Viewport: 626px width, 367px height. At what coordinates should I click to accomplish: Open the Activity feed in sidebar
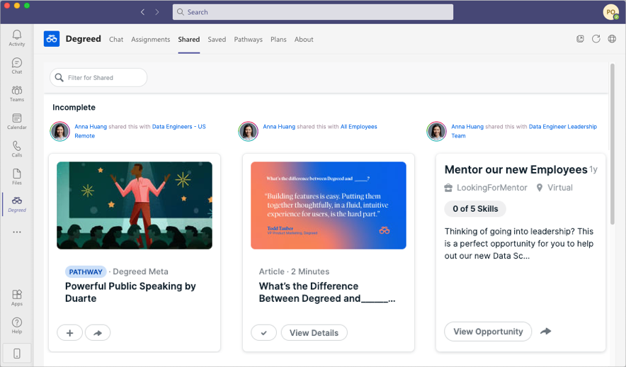(17, 38)
